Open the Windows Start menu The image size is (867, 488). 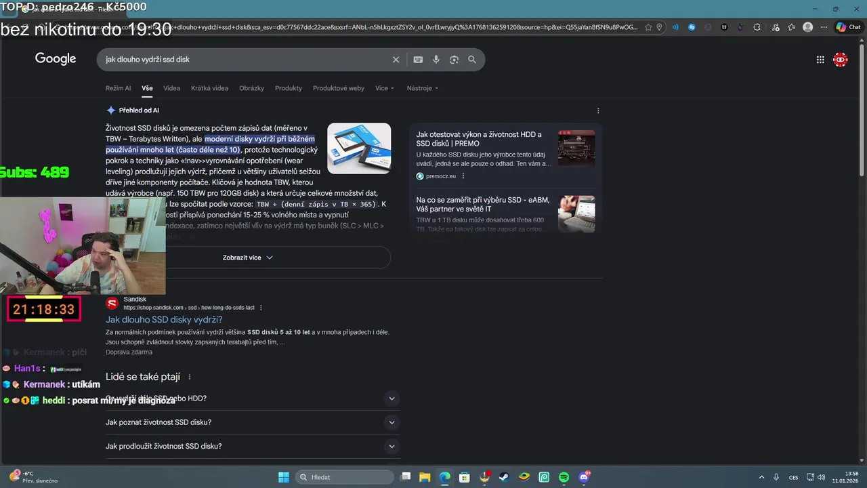tap(283, 477)
